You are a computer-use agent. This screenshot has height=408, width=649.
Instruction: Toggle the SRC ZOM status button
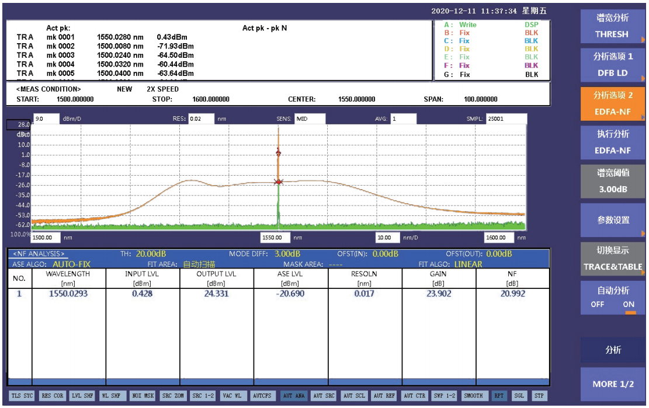[173, 396]
